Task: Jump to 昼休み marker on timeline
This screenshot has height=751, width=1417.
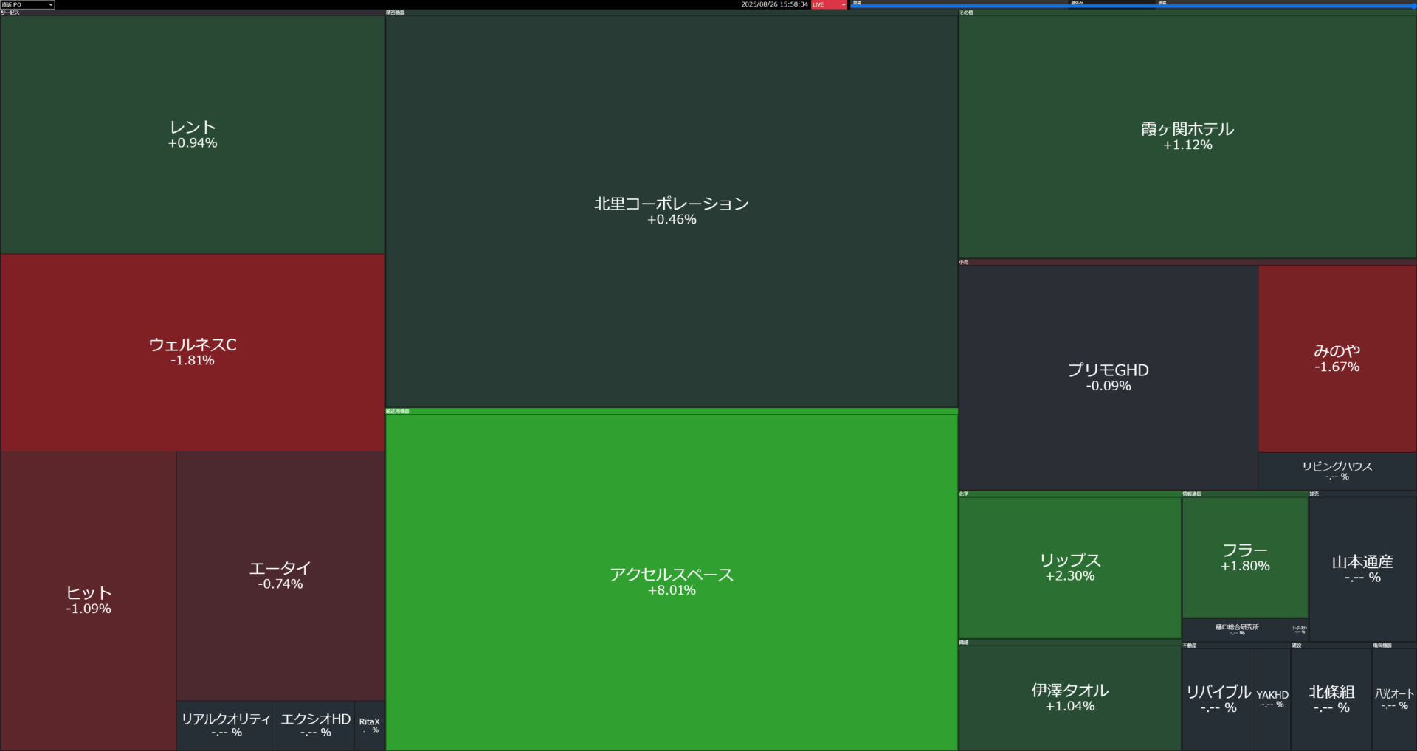Action: [1078, 3]
